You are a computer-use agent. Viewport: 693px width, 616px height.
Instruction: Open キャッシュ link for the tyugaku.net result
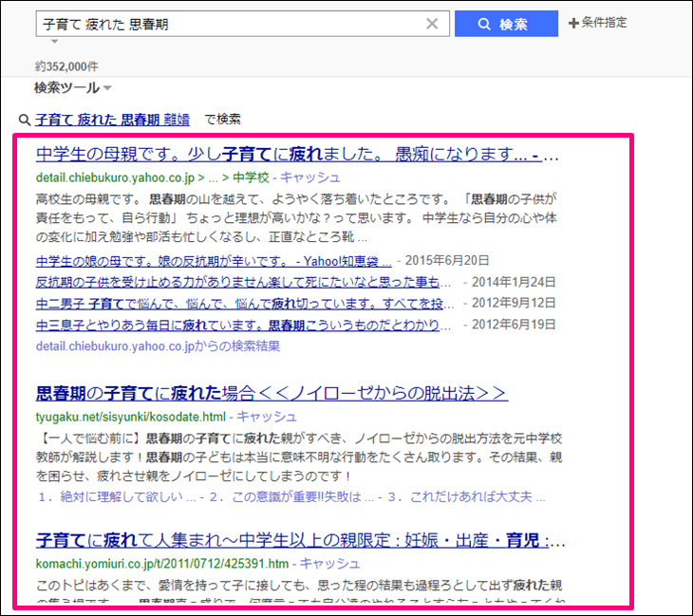[267, 417]
